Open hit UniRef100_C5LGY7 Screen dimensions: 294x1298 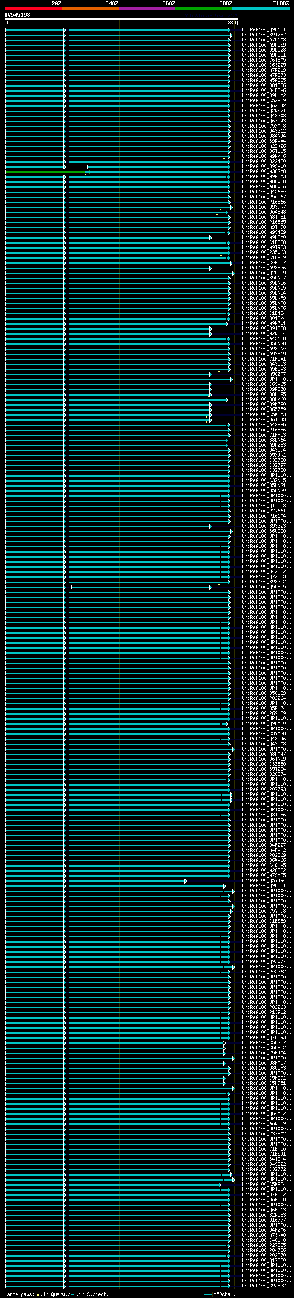264,1042
